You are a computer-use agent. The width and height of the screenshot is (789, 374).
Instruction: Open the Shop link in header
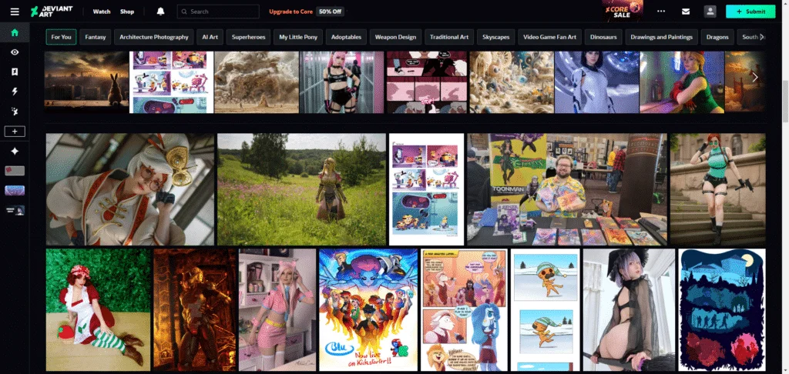point(127,12)
